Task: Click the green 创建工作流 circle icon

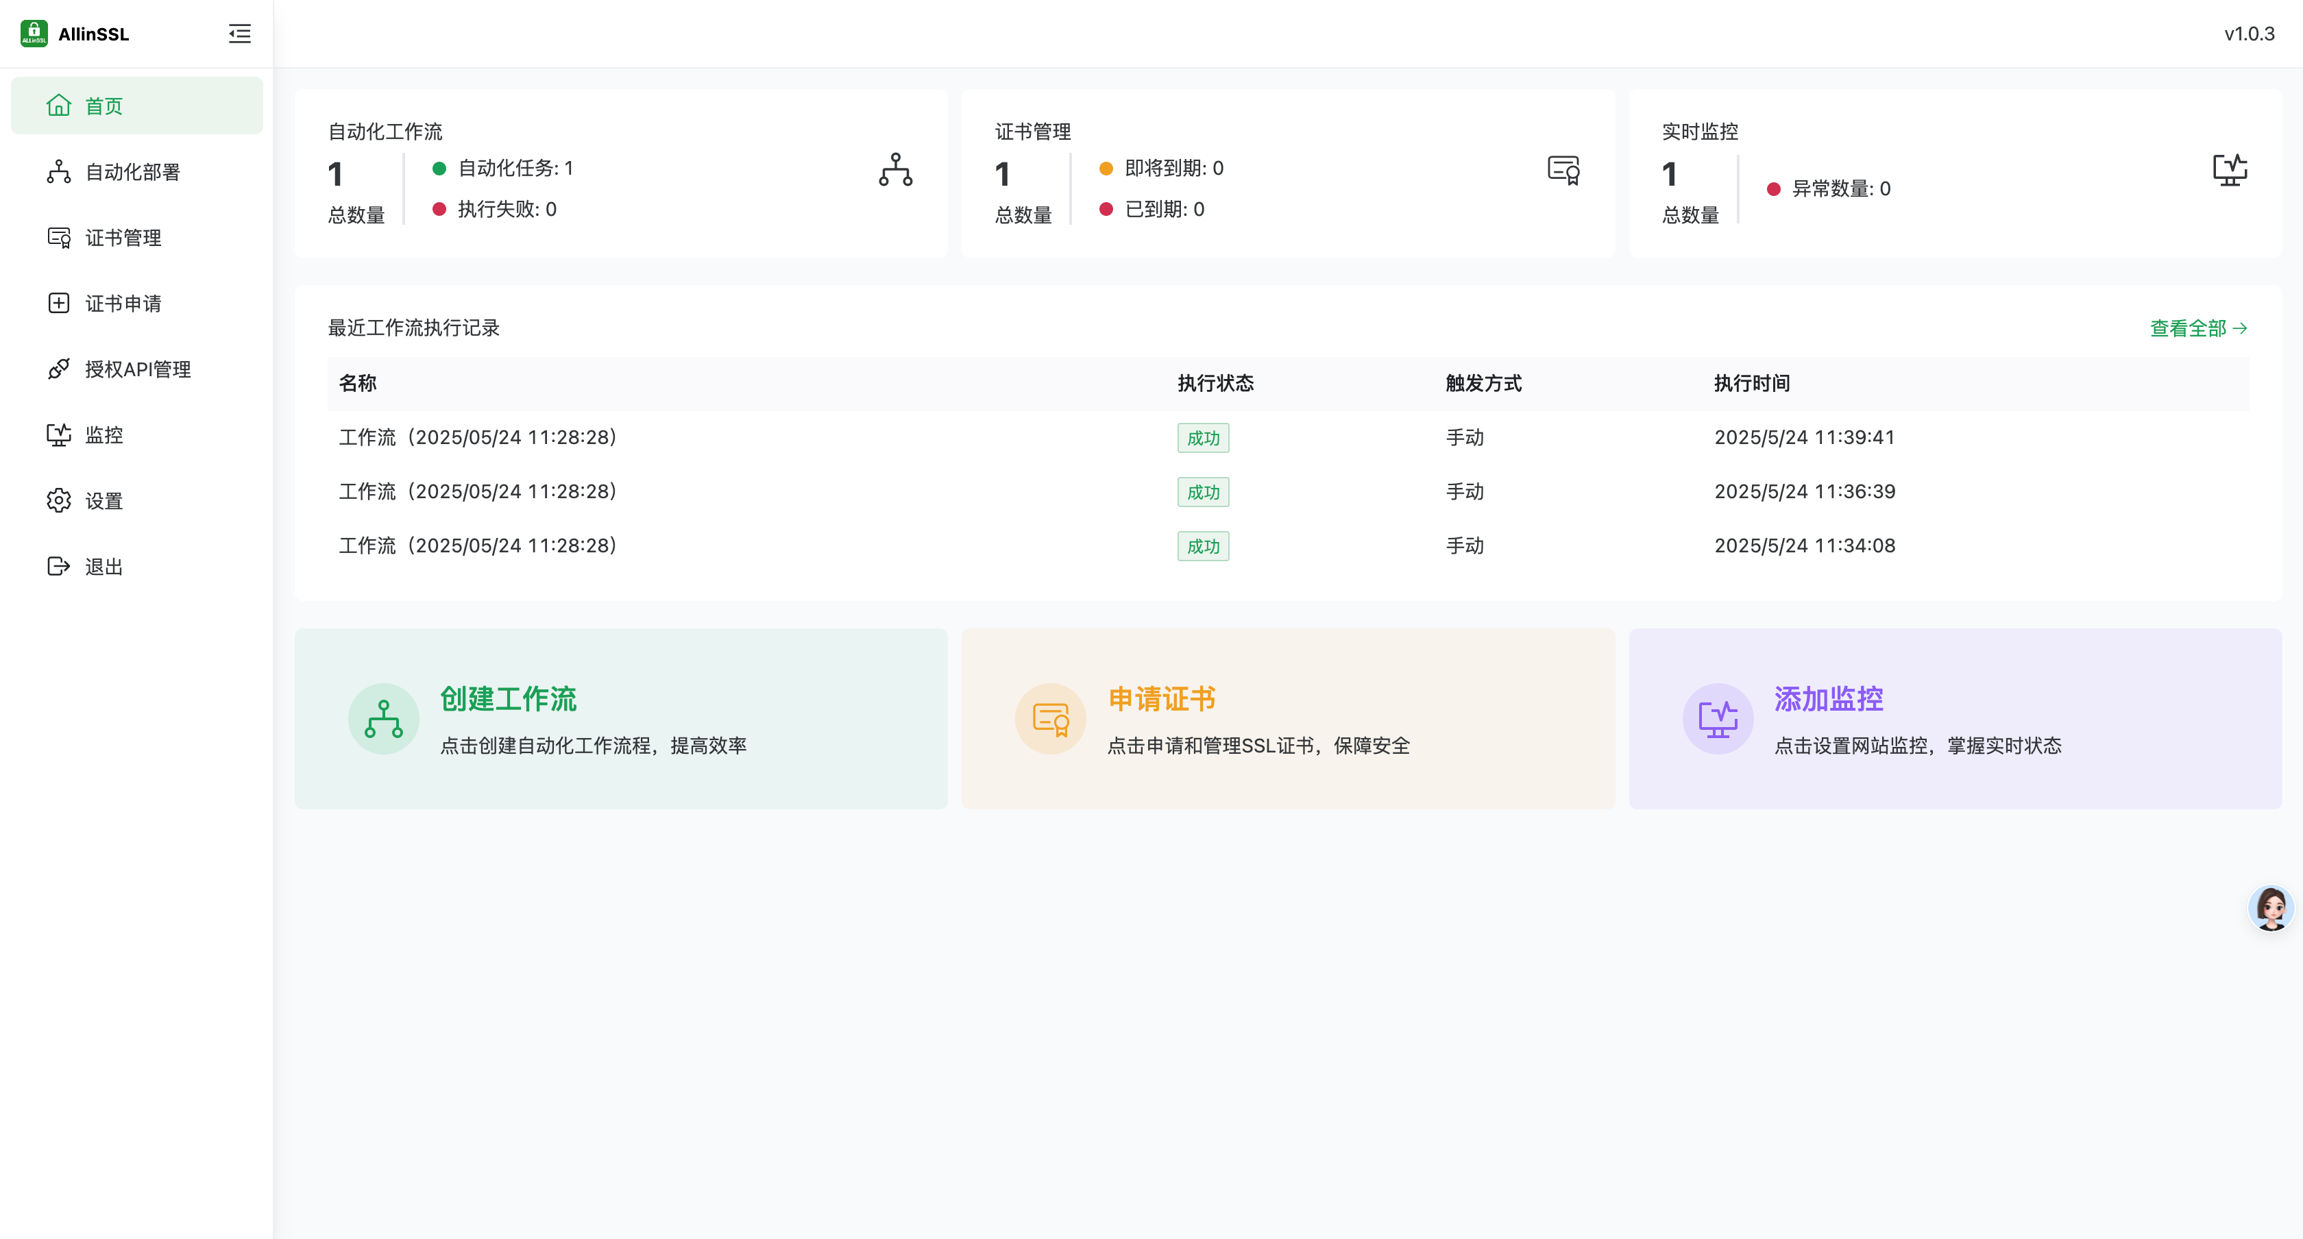Action: pos(384,719)
